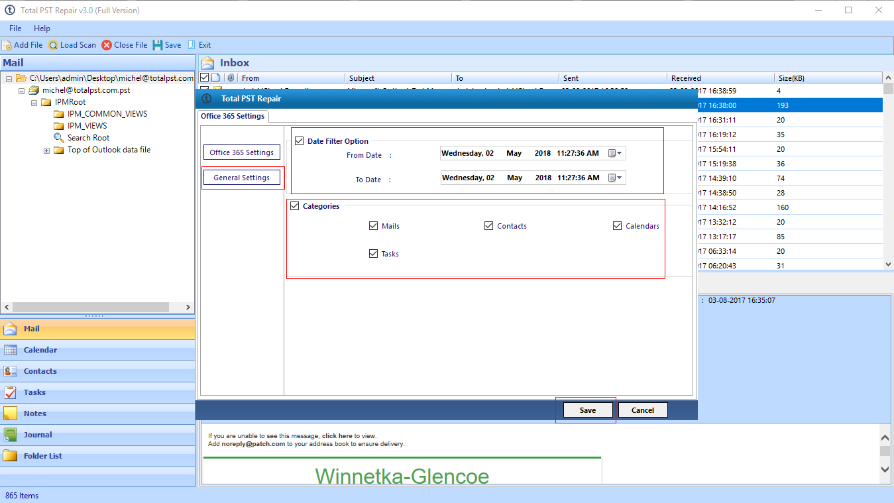Click 'click here' link in message preview

click(x=337, y=436)
